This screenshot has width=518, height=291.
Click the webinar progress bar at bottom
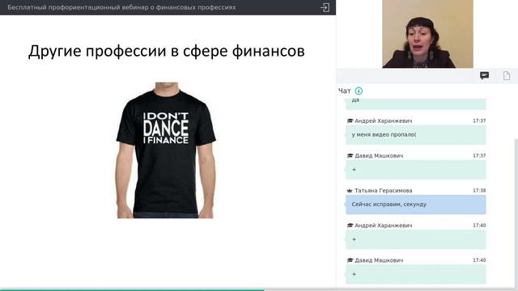pyautogui.click(x=259, y=289)
